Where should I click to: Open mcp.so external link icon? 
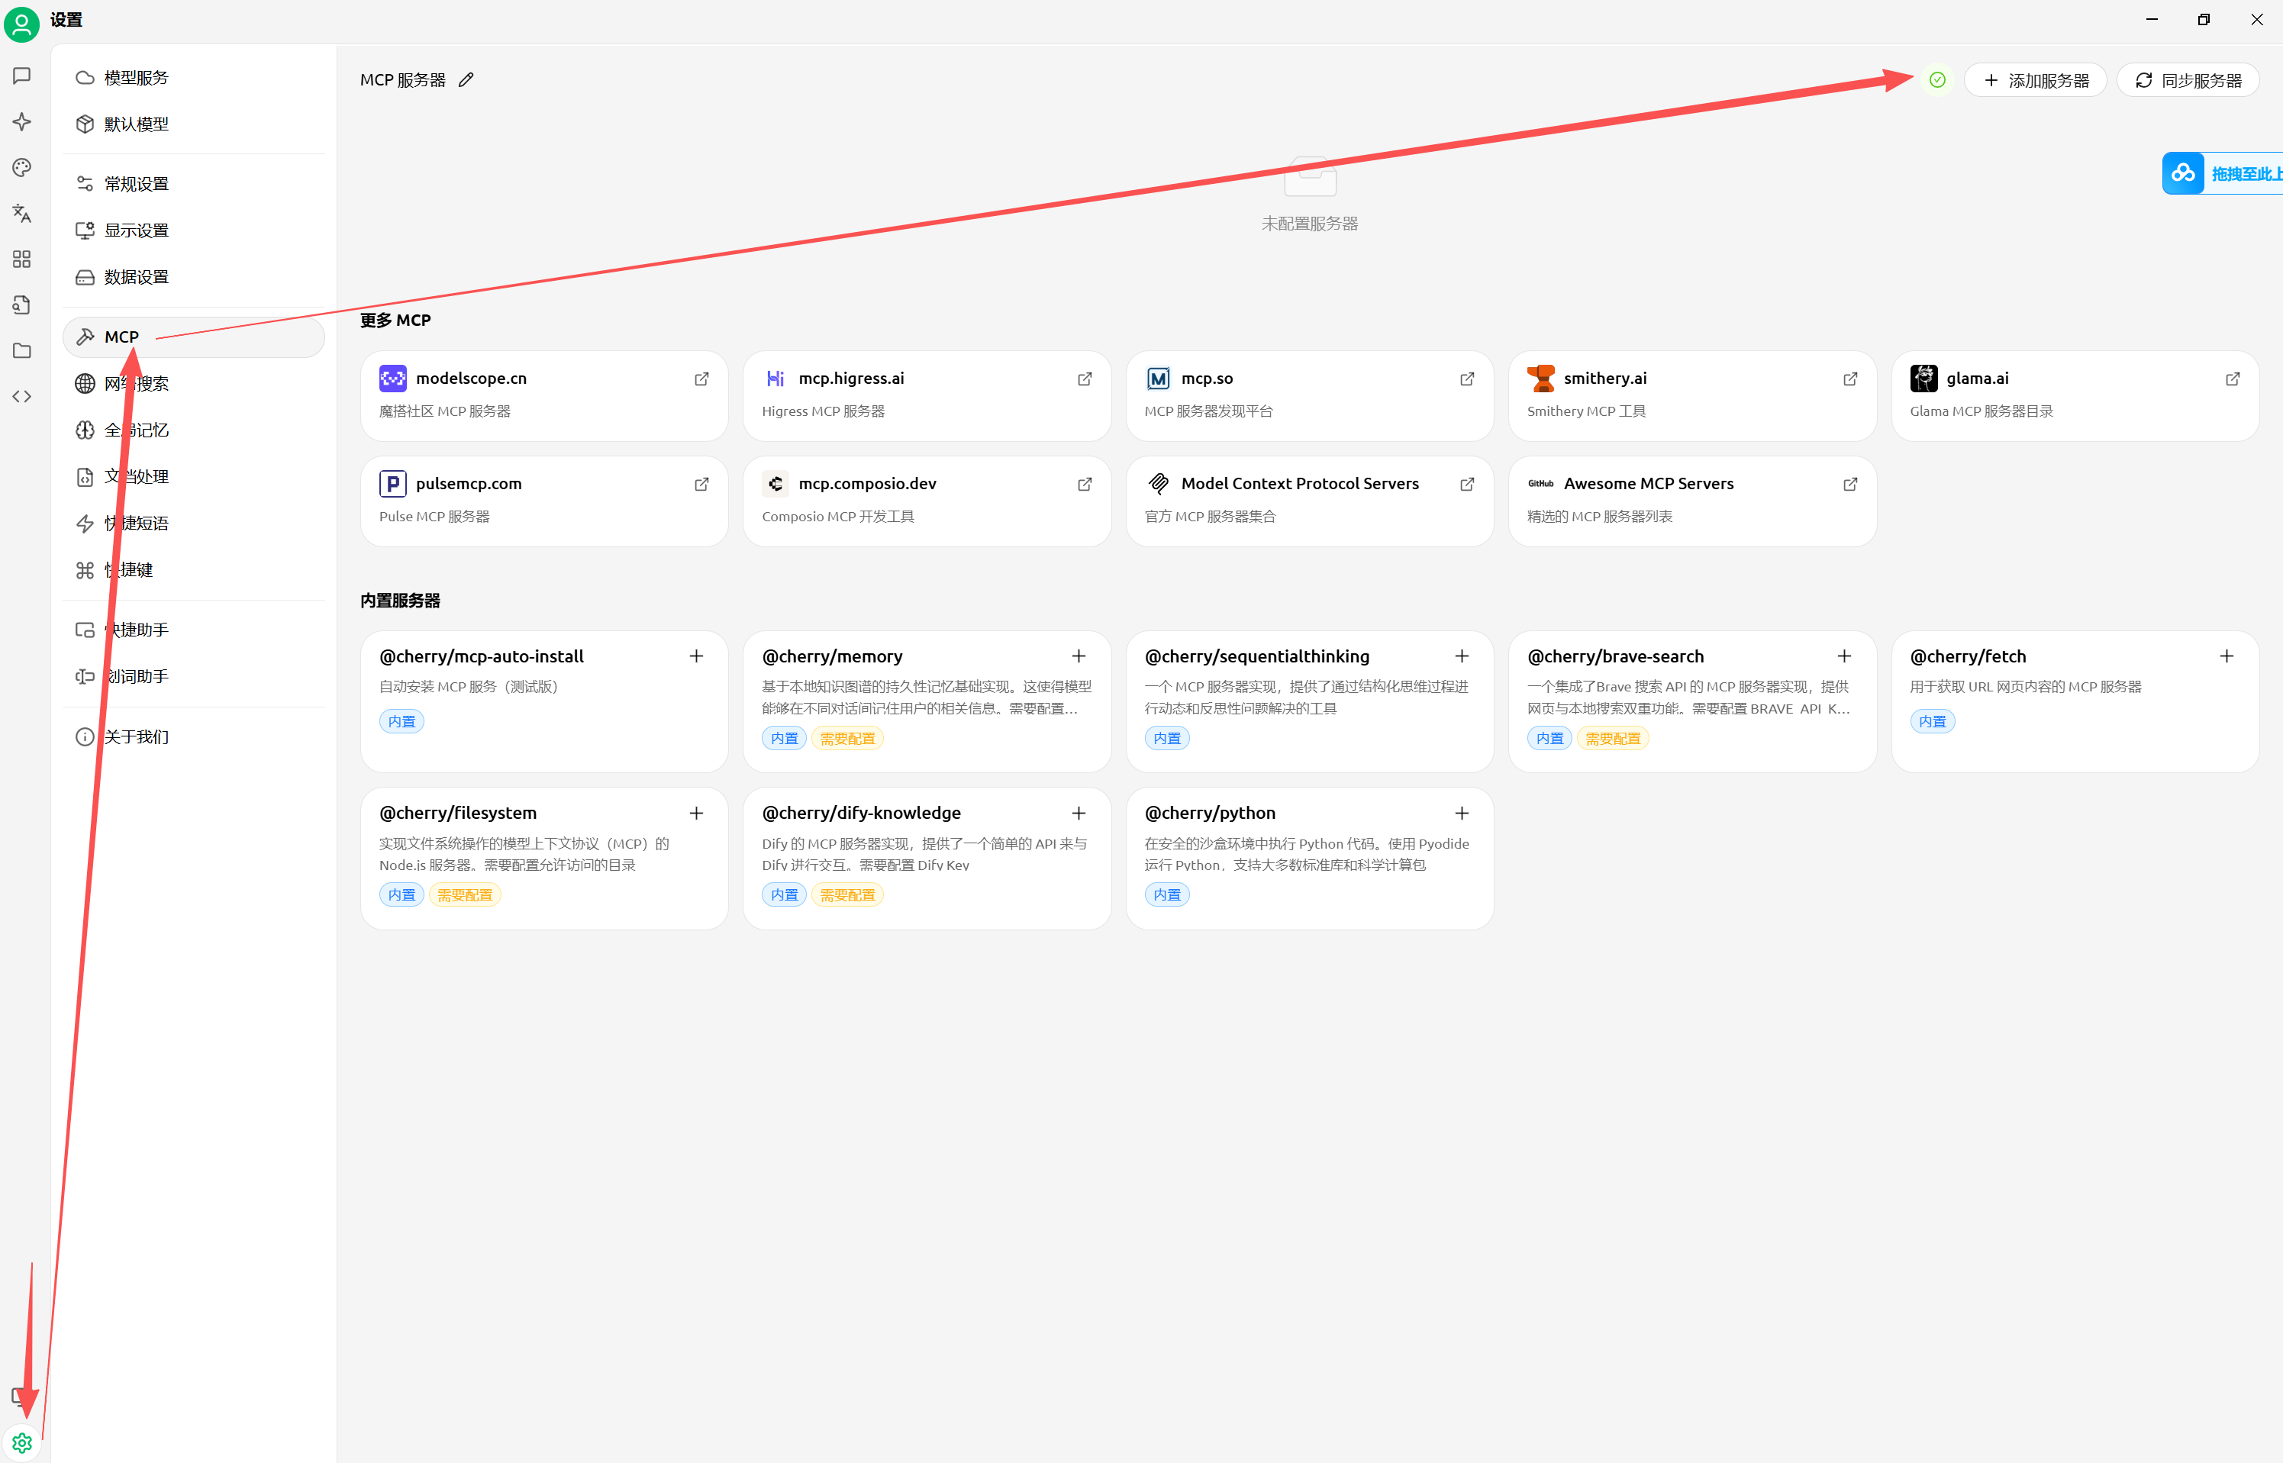(x=1467, y=378)
